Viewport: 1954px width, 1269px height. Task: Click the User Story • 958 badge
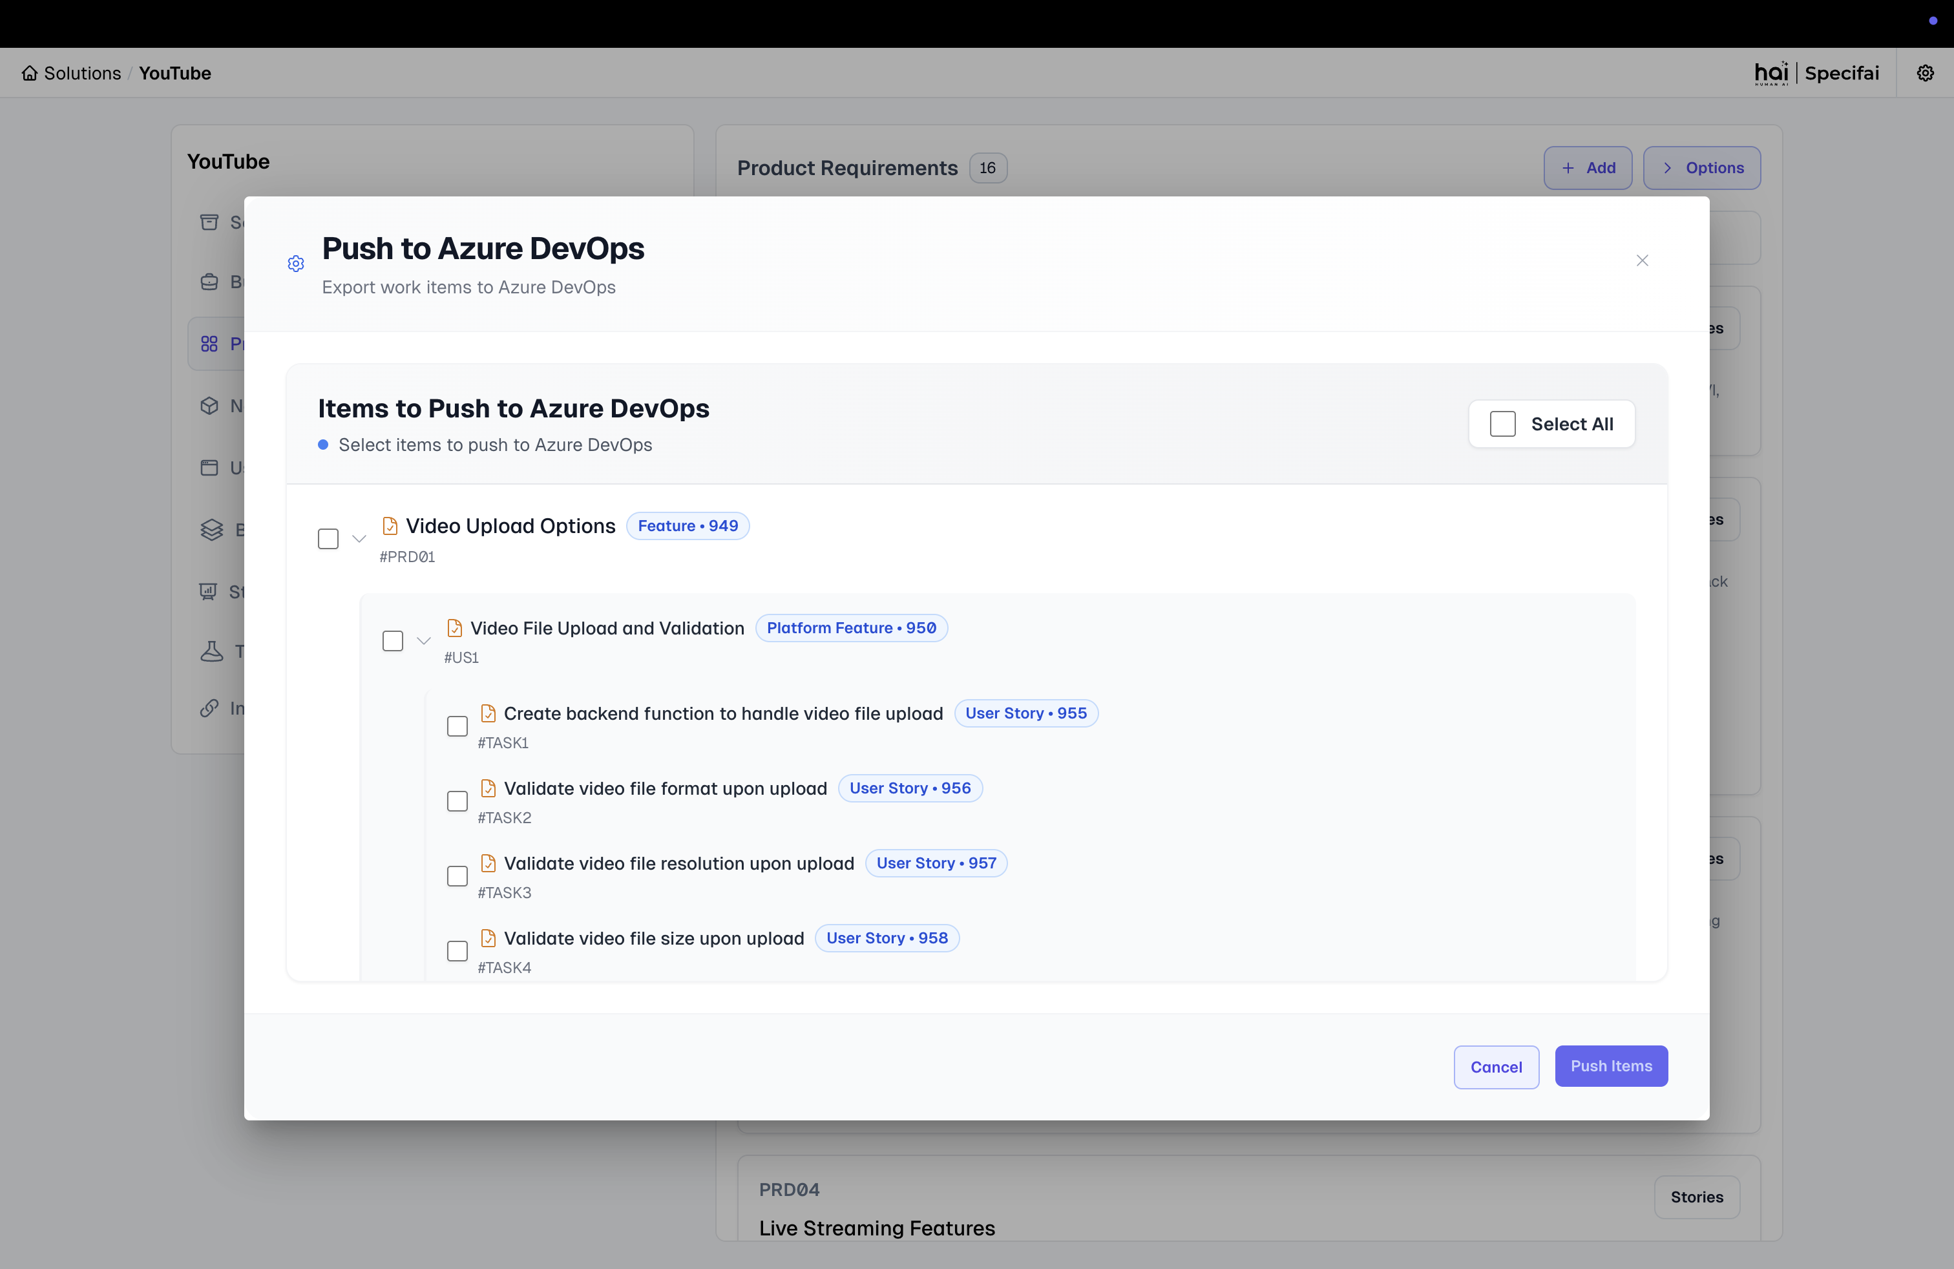point(887,938)
